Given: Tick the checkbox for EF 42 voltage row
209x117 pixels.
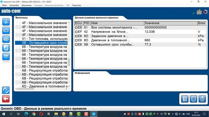Looking at the screenshot, I should point(76,32).
